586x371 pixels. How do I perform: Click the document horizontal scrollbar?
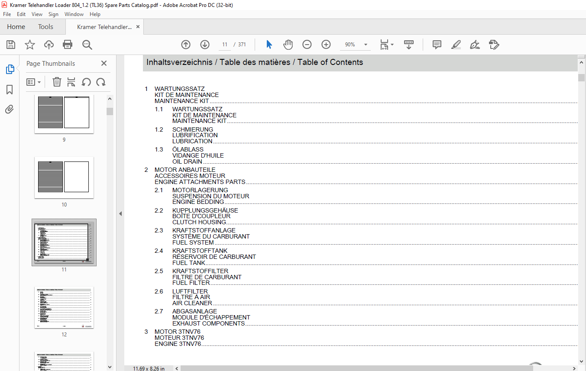click(x=357, y=368)
